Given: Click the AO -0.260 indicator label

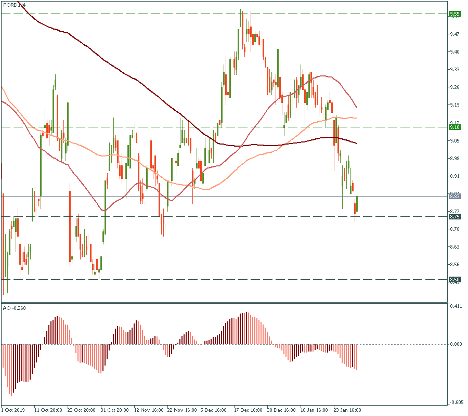Looking at the screenshot, I should click(15, 308).
